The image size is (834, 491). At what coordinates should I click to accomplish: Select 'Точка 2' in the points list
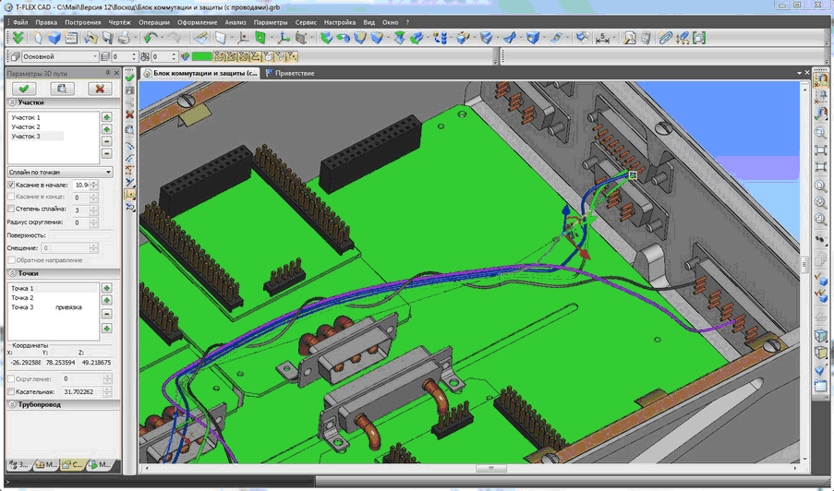22,298
